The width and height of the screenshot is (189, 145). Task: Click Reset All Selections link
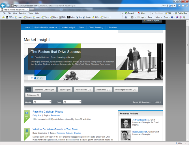pos(142,102)
